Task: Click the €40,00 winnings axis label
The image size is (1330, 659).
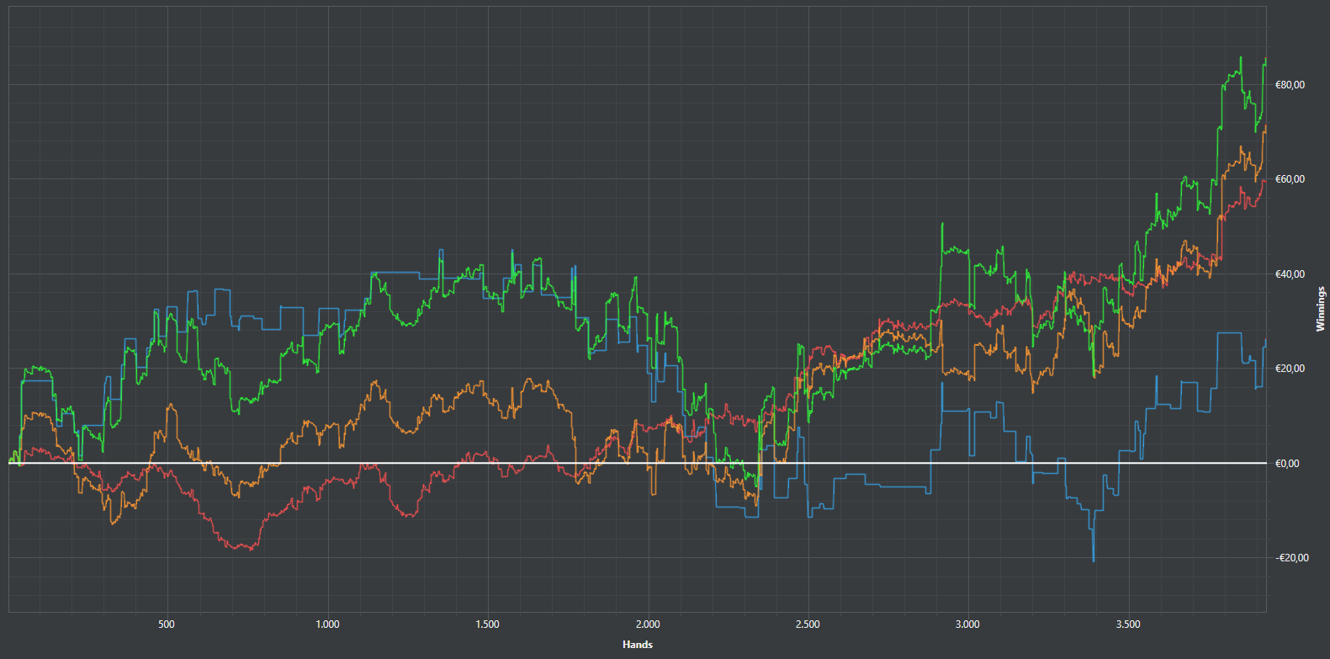Action: [1290, 274]
